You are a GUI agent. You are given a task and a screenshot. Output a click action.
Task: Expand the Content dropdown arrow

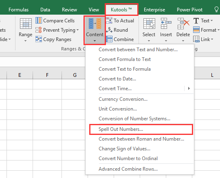tap(95, 41)
